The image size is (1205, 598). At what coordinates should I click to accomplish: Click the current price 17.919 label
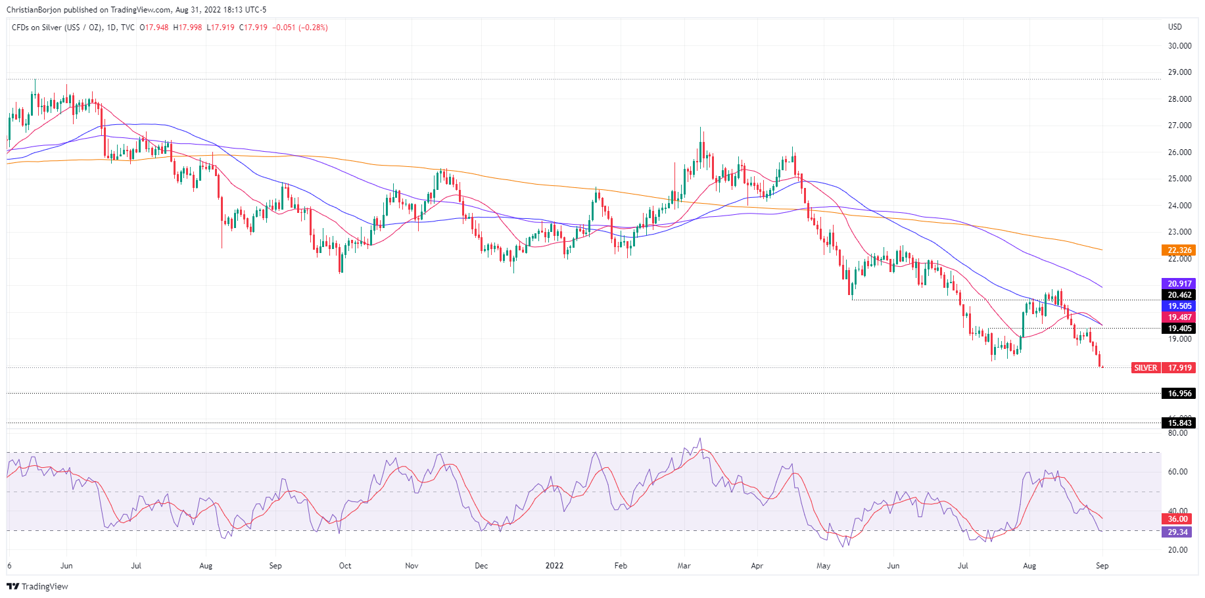pyautogui.click(x=1179, y=368)
